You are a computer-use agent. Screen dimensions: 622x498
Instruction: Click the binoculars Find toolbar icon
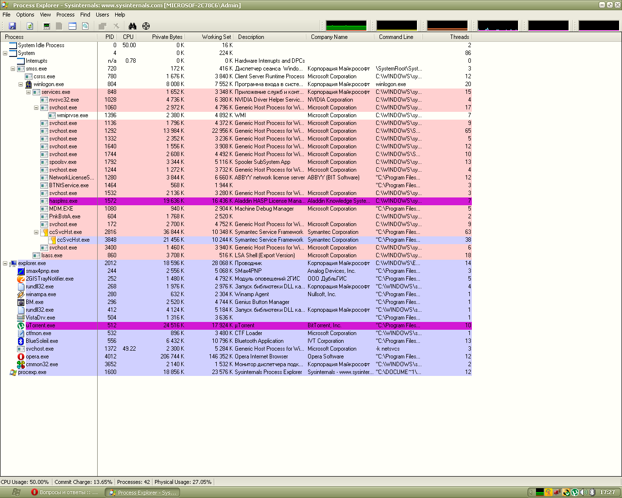[x=132, y=26]
